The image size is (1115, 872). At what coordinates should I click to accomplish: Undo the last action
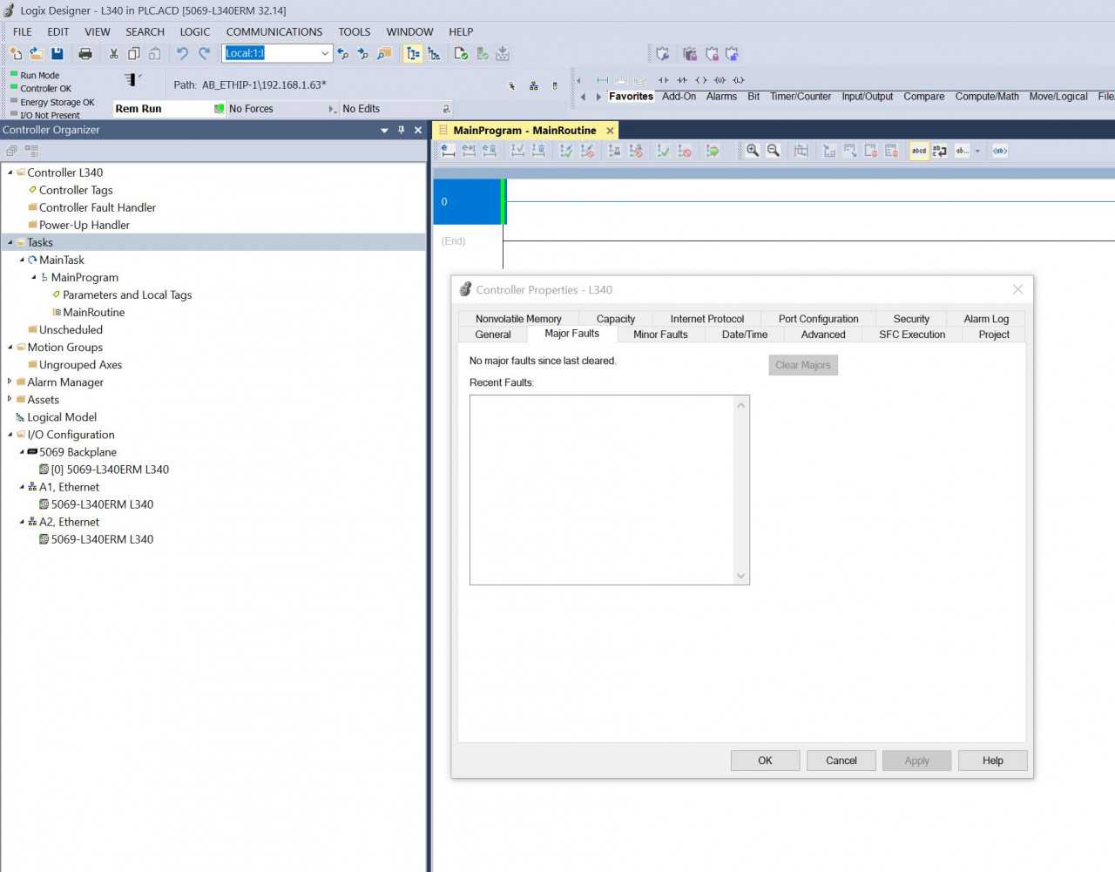[182, 54]
